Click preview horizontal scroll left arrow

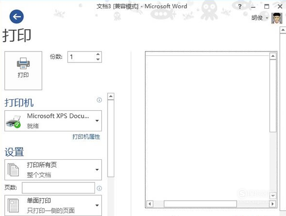coord(150,204)
